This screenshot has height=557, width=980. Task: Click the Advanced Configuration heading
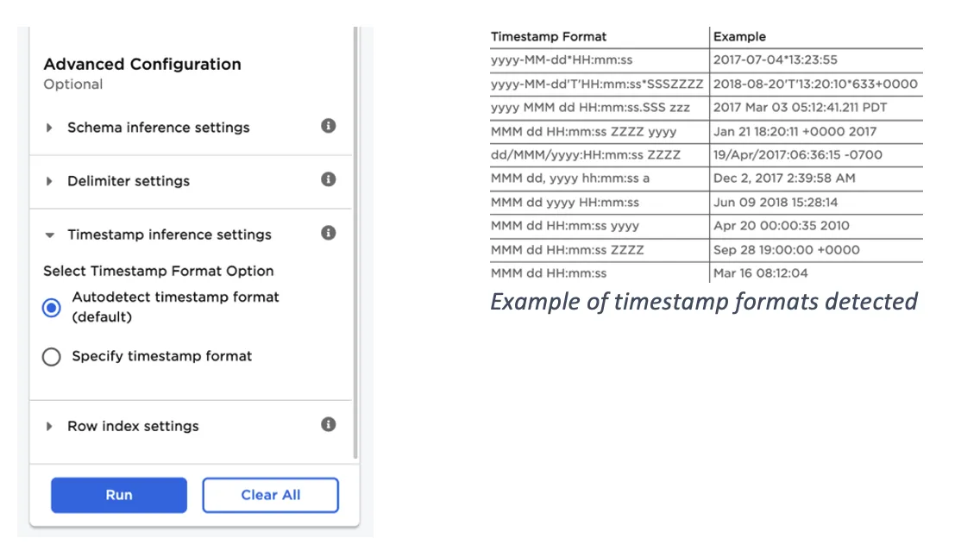pos(141,65)
